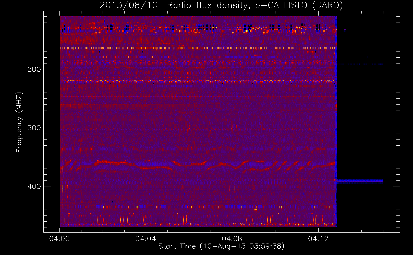413x255 pixels.
Task: Select the 'Start Time (10-Aug-13 03:59:38)' label
Action: (221, 246)
